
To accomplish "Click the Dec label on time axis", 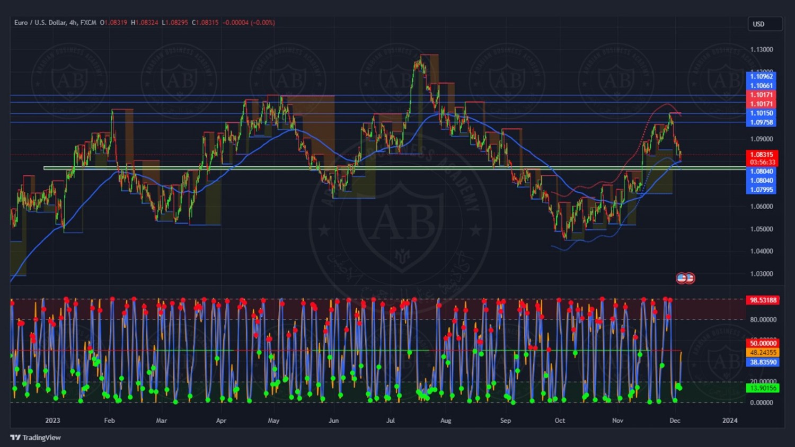I will pos(675,421).
